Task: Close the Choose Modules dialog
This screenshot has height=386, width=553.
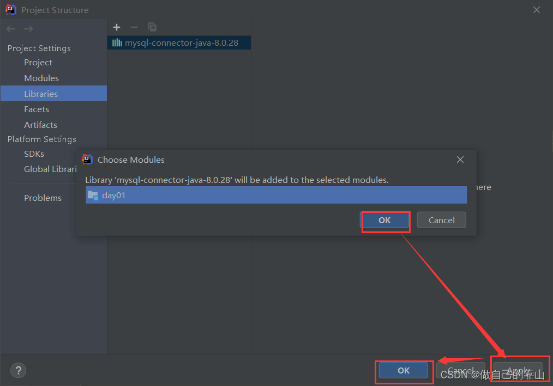Action: [460, 160]
